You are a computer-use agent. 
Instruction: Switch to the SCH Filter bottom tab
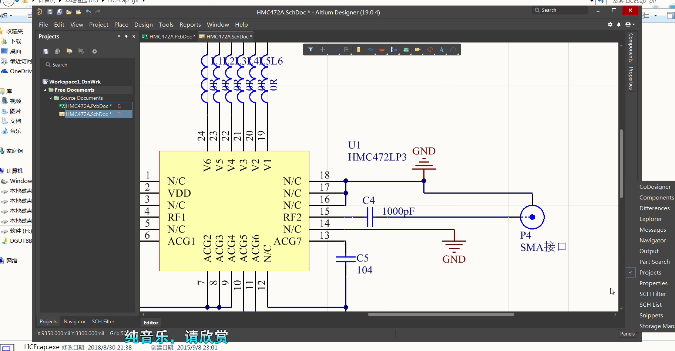click(103, 321)
